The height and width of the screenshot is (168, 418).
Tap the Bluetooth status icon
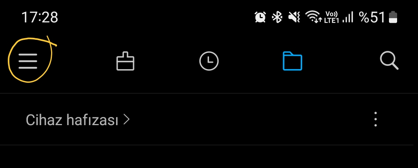[x=277, y=17]
